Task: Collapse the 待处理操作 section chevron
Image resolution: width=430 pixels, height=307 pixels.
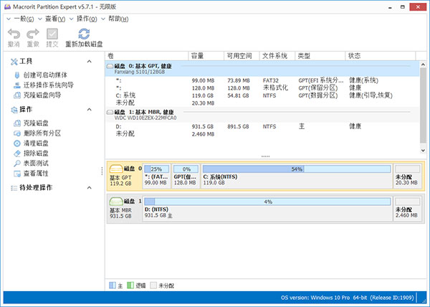Action: (x=89, y=188)
